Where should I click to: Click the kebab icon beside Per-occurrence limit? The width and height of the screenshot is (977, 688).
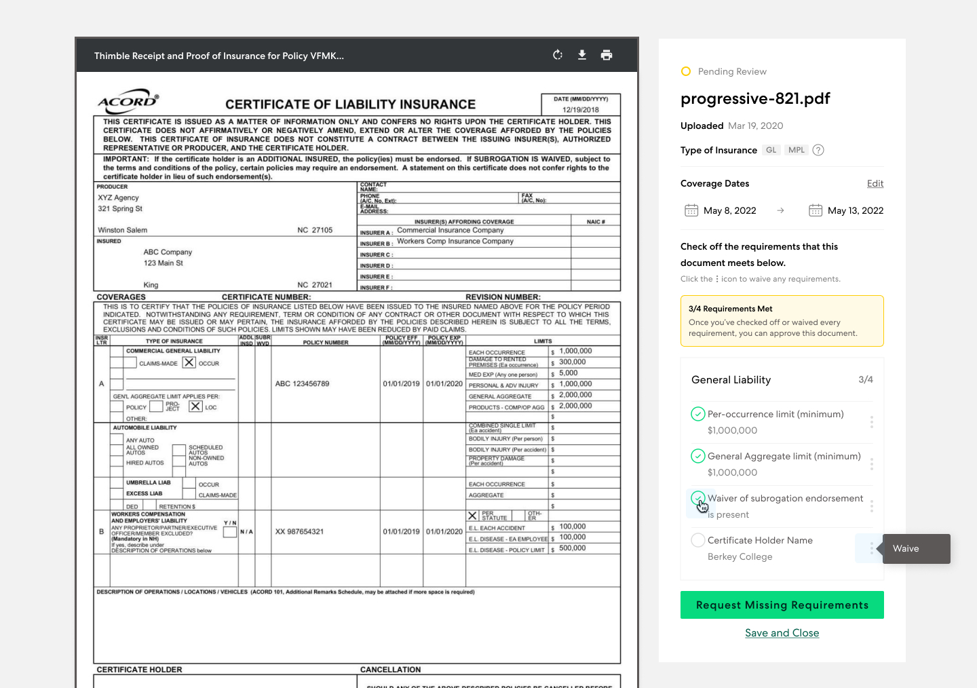871,422
